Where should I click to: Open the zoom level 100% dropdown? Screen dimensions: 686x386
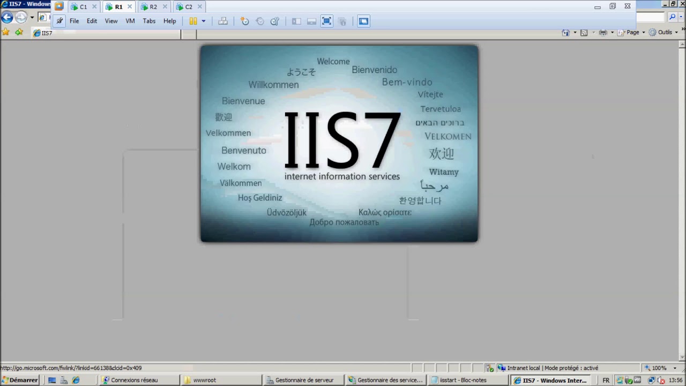(x=675, y=368)
